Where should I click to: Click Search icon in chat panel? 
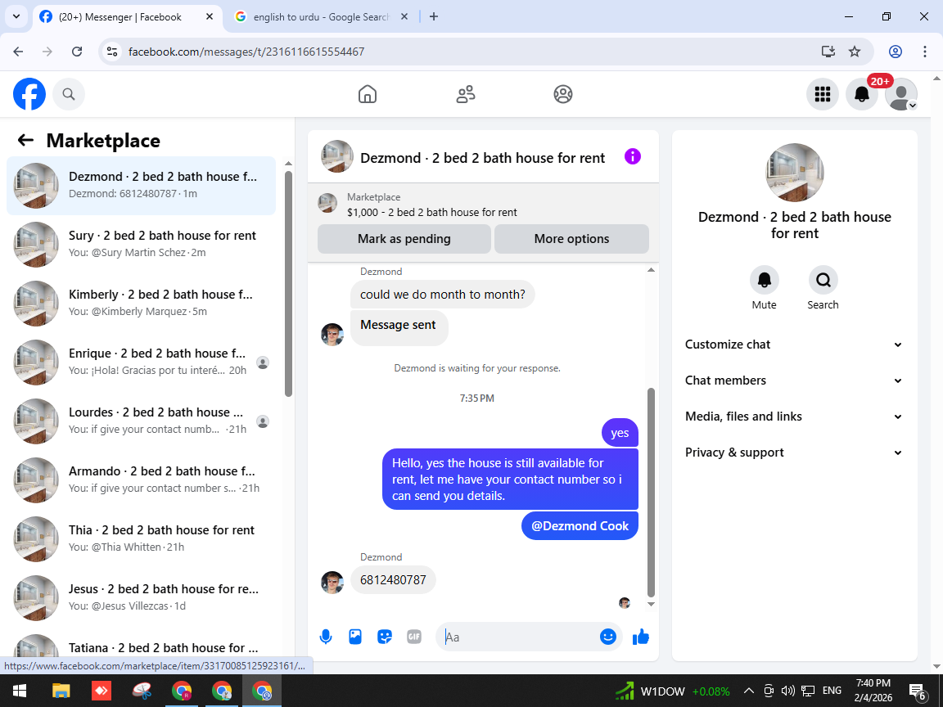pos(823,280)
